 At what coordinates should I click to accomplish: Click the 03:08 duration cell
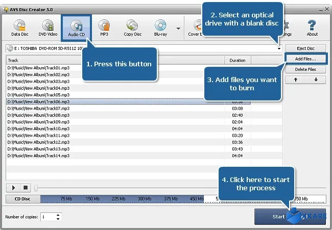click(238, 109)
